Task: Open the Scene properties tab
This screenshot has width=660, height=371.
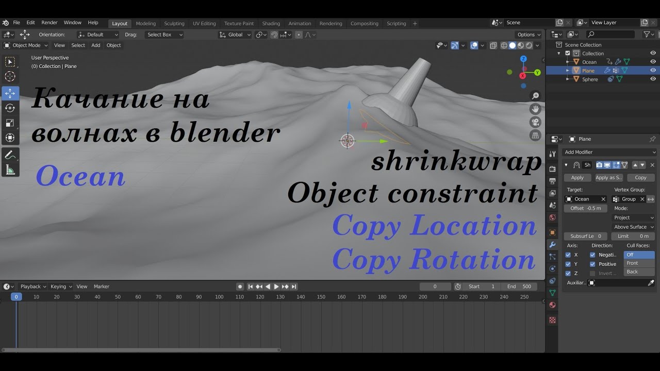Action: 552,205
